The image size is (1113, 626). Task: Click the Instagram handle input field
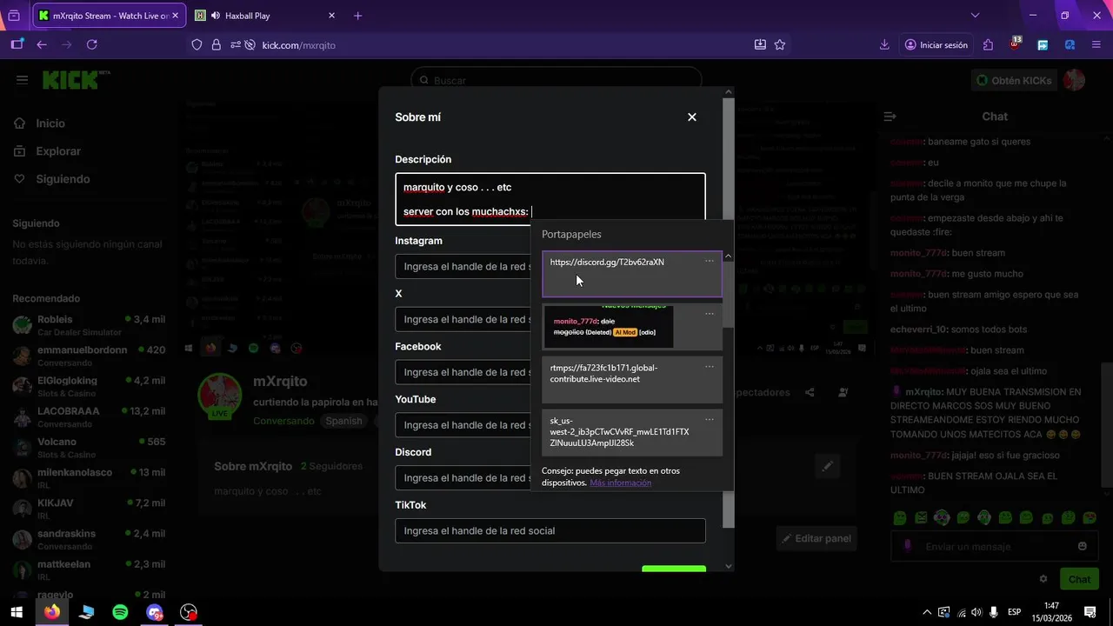point(463,266)
